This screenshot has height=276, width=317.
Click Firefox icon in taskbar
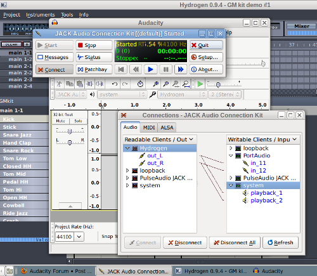click(x=23, y=271)
